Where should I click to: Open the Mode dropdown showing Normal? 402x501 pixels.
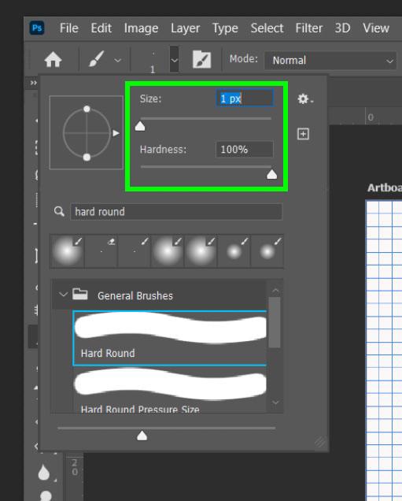[x=330, y=61]
